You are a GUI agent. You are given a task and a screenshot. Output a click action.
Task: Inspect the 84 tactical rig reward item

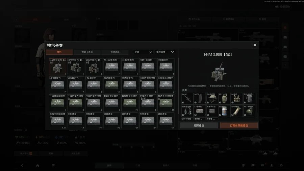[237, 98]
